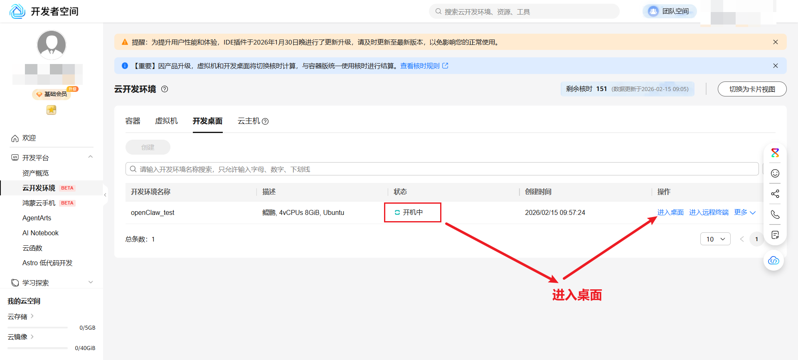Click 进入桌面 for openClaw_test
Viewport: 798px width, 360px height.
tap(670, 212)
